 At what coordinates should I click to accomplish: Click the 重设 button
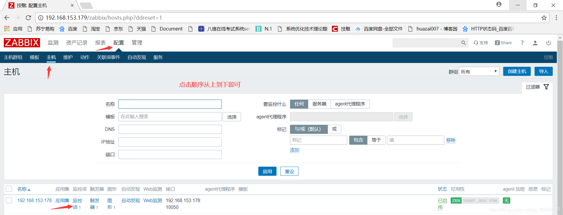(x=289, y=171)
